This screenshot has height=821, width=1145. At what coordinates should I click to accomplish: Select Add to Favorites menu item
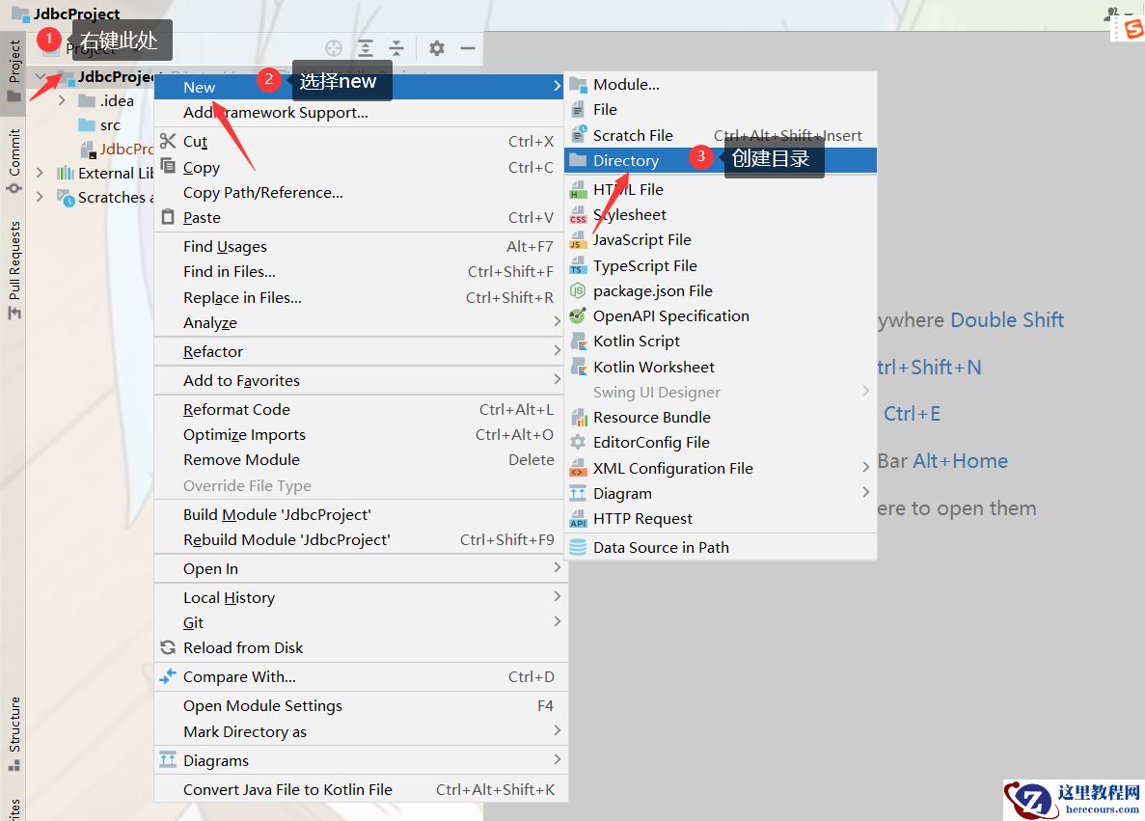(360, 380)
